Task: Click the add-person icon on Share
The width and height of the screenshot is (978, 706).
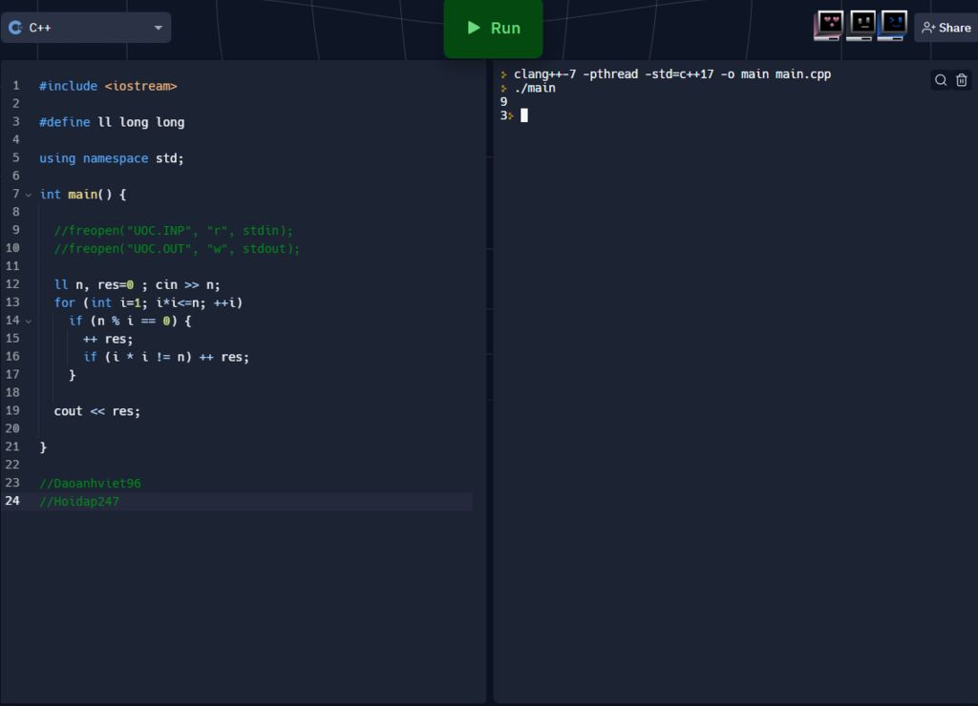Action: [x=928, y=28]
